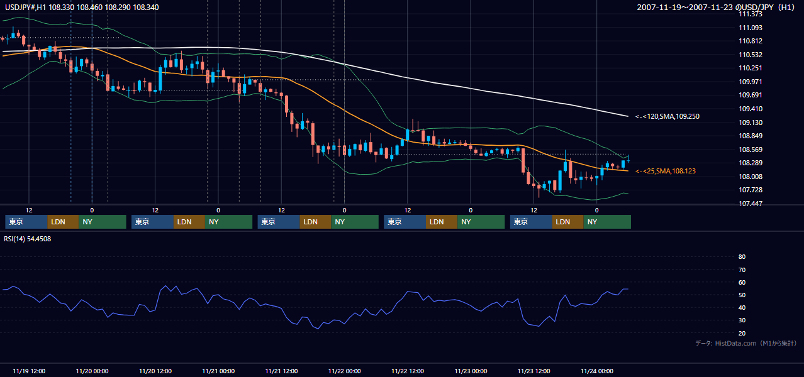Click price axis value 110.532
804x377 pixels.
coord(751,55)
